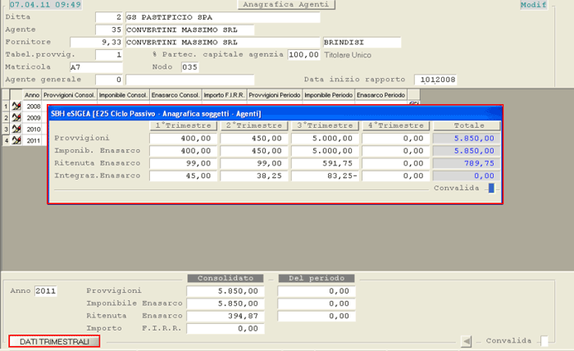The height and width of the screenshot is (351, 574).
Task: Open the DATI TRIMESTRALI quarterly data
Action: click(54, 341)
